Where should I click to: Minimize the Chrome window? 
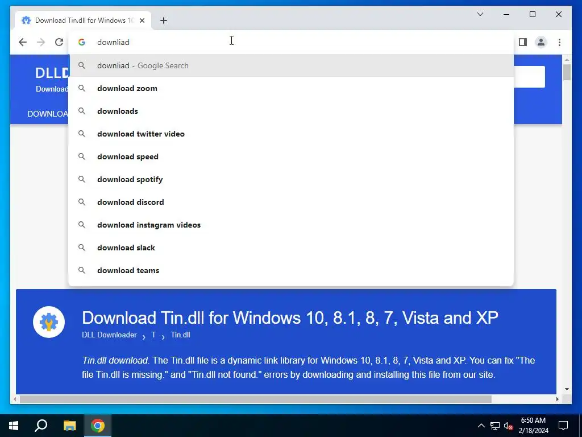click(x=506, y=14)
